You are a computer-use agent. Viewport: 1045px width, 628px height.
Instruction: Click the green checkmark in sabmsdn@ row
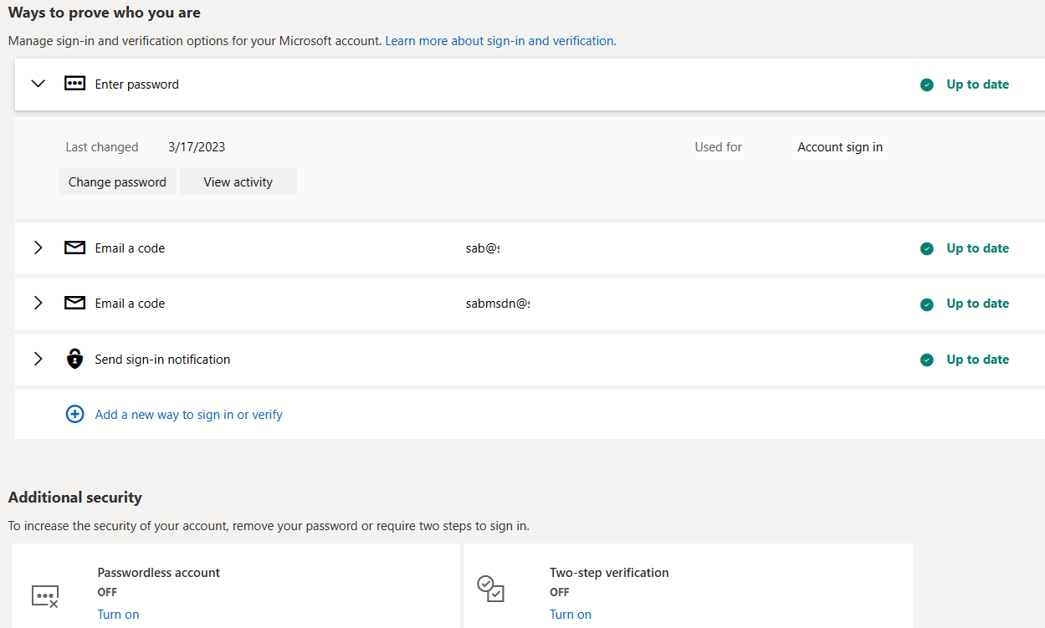click(x=927, y=304)
